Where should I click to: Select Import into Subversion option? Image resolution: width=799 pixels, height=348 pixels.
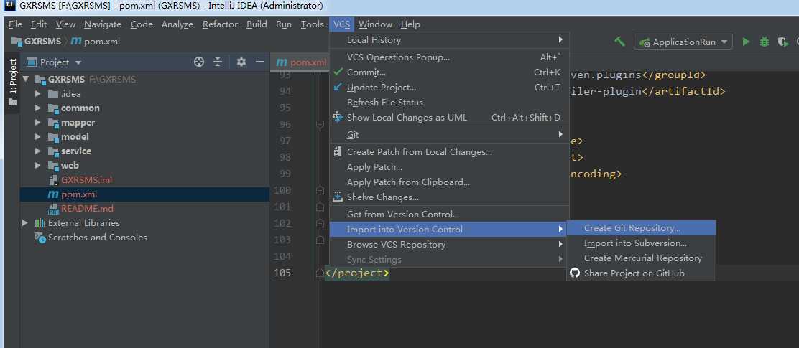pyautogui.click(x=642, y=243)
